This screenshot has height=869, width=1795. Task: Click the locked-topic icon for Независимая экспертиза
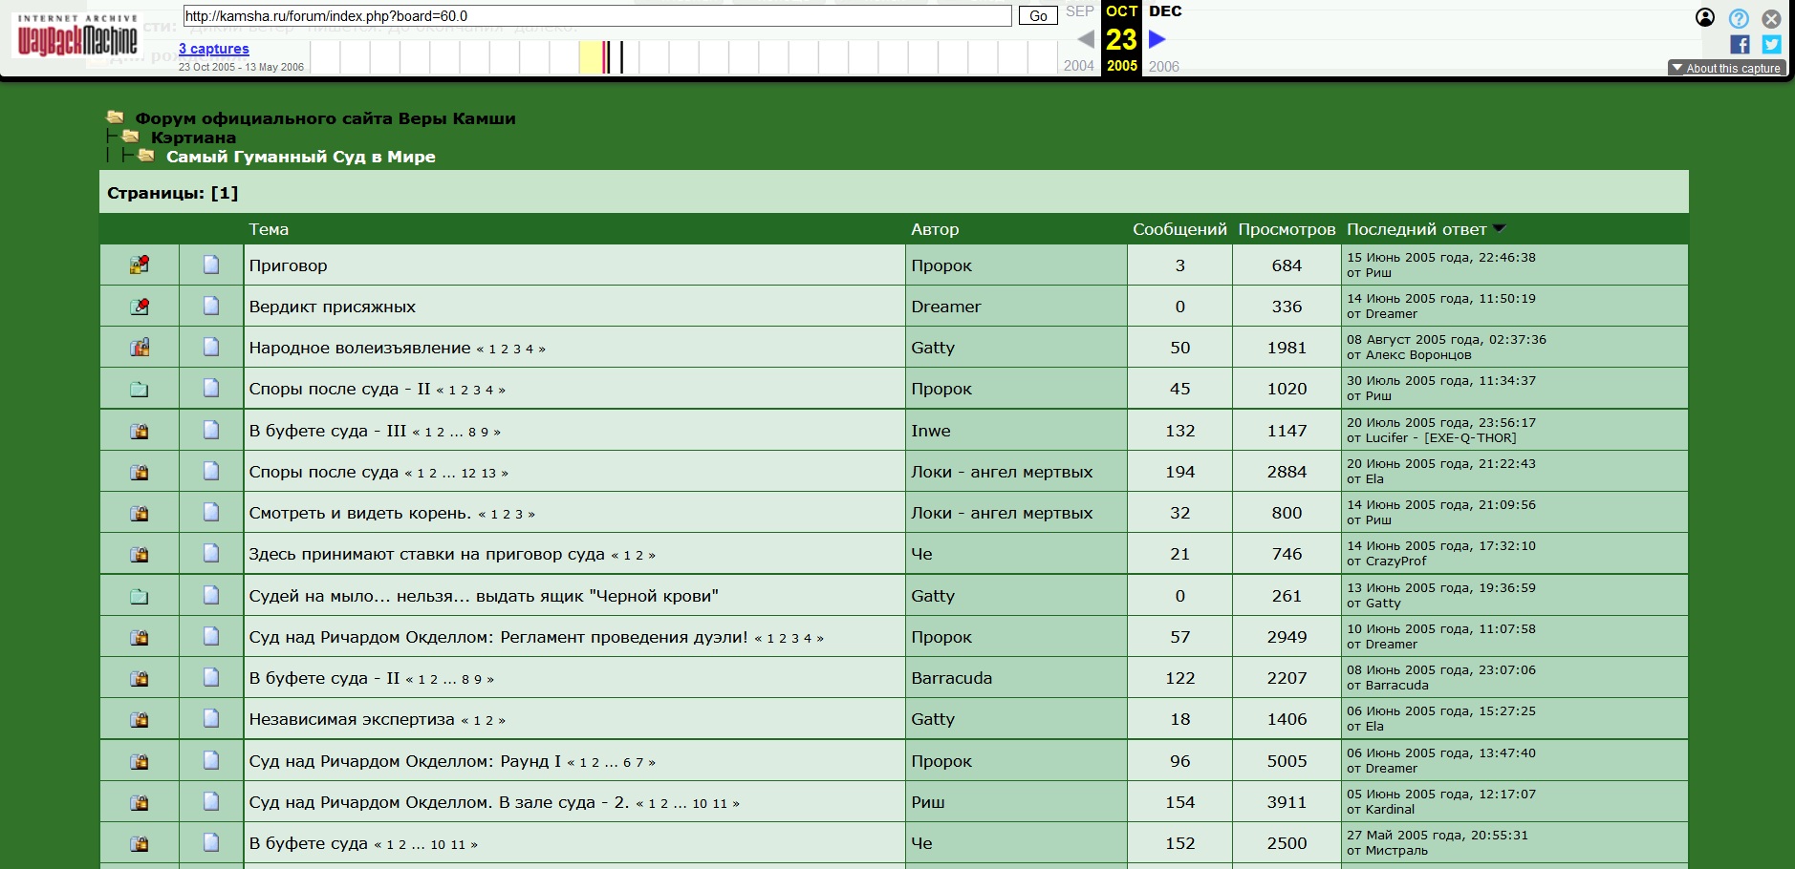click(140, 719)
